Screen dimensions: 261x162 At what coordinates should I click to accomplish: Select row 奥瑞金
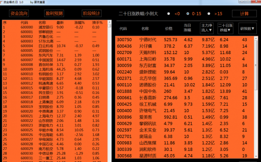185,136
